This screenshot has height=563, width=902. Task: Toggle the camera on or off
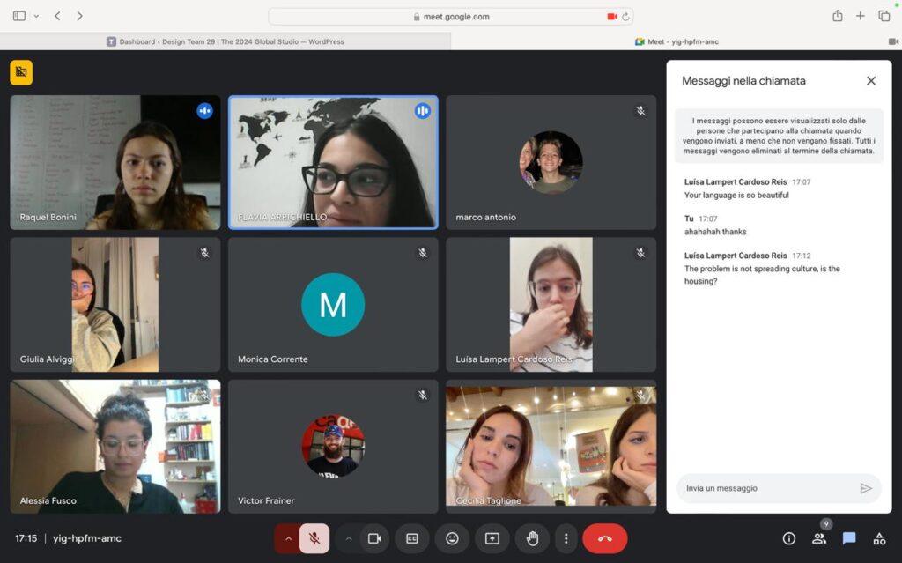(x=374, y=538)
